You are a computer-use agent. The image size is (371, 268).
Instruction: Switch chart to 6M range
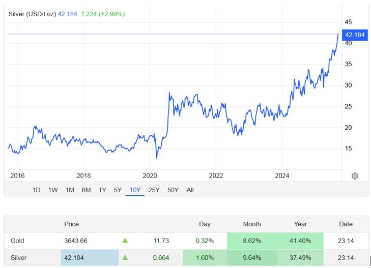pyautogui.click(x=86, y=190)
